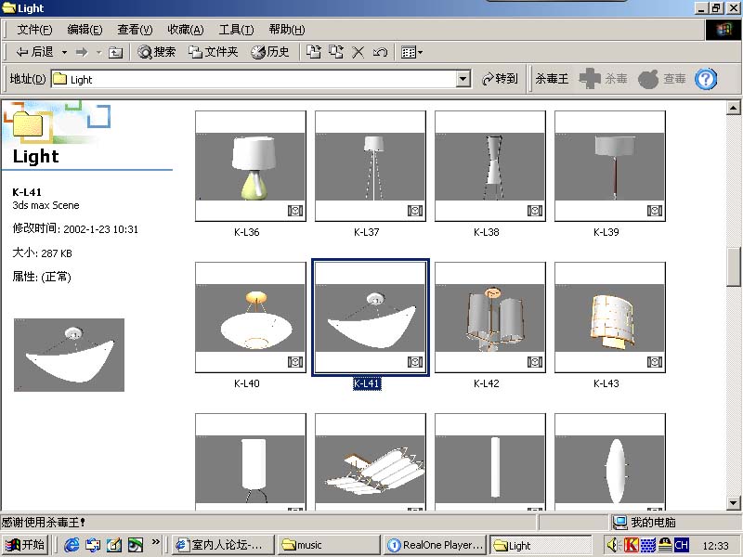Click the 开始 Start button
743x557 pixels.
point(25,545)
